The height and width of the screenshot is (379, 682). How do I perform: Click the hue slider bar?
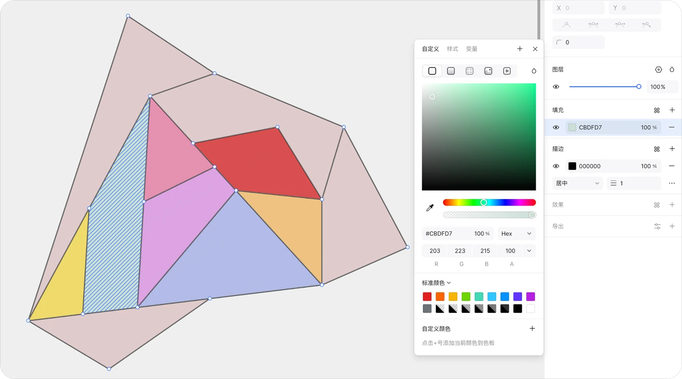[489, 202]
